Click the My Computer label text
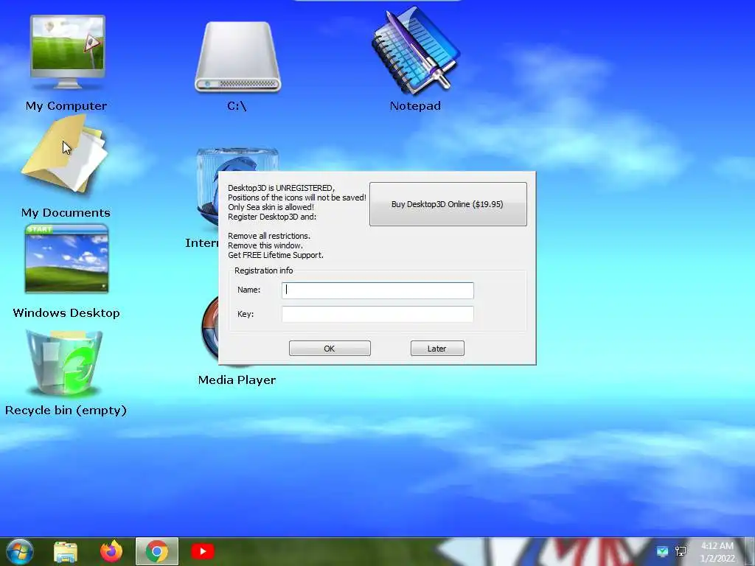The height and width of the screenshot is (566, 755). tap(66, 106)
